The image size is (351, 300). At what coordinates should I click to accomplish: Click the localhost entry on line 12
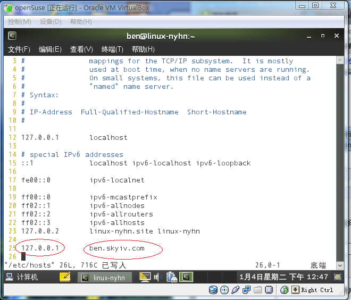point(108,137)
